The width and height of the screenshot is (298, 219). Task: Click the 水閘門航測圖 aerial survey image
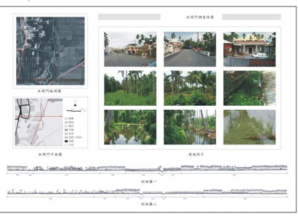tap(50, 51)
